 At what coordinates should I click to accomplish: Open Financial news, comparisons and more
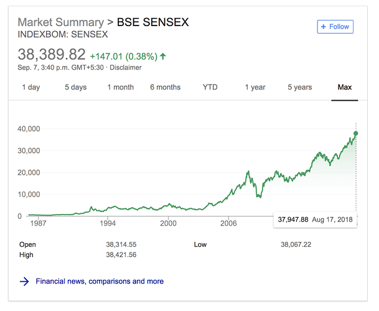click(x=100, y=281)
